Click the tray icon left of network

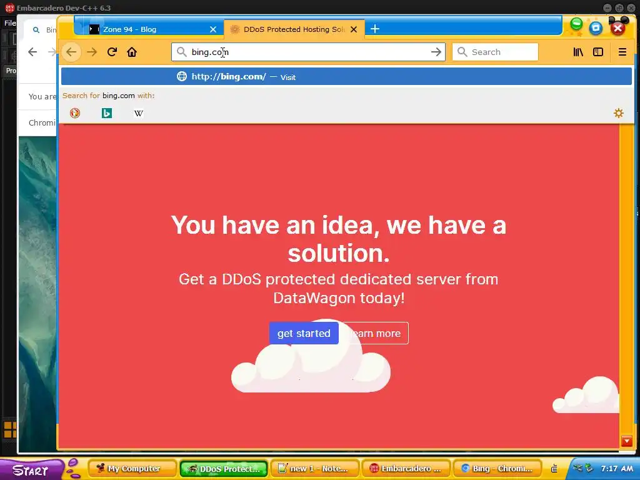click(x=577, y=468)
